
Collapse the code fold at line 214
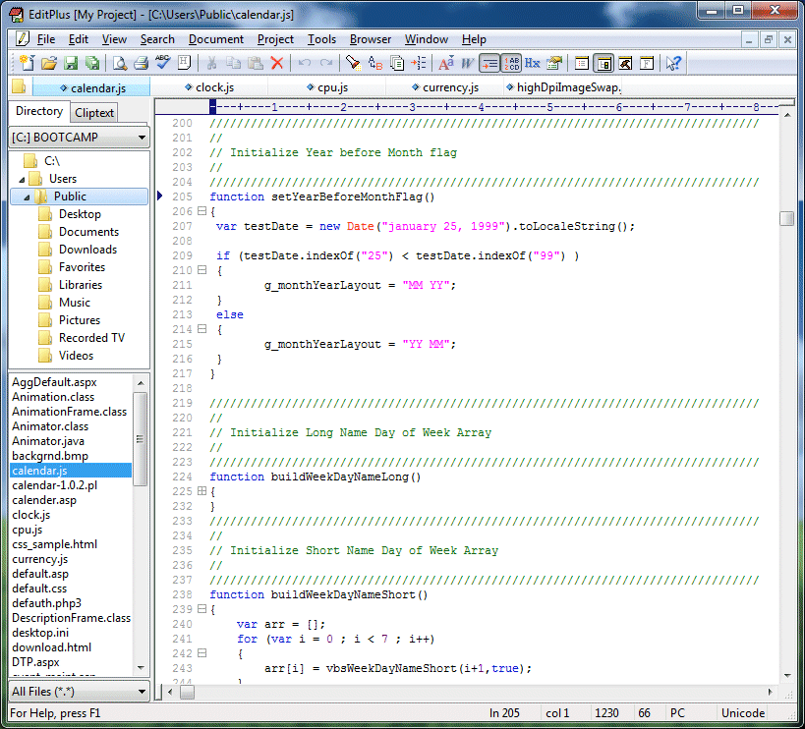click(x=201, y=329)
